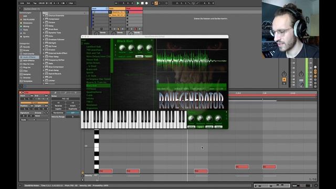
Task: Click the Randomize button in the Notes panel
Action: pos(58,113)
